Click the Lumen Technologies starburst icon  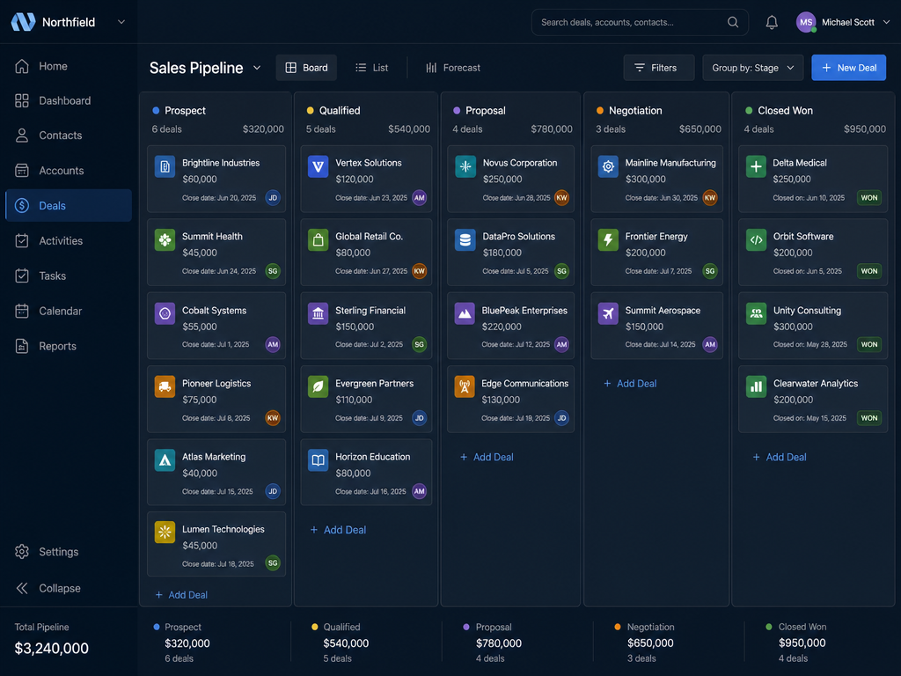click(x=165, y=533)
